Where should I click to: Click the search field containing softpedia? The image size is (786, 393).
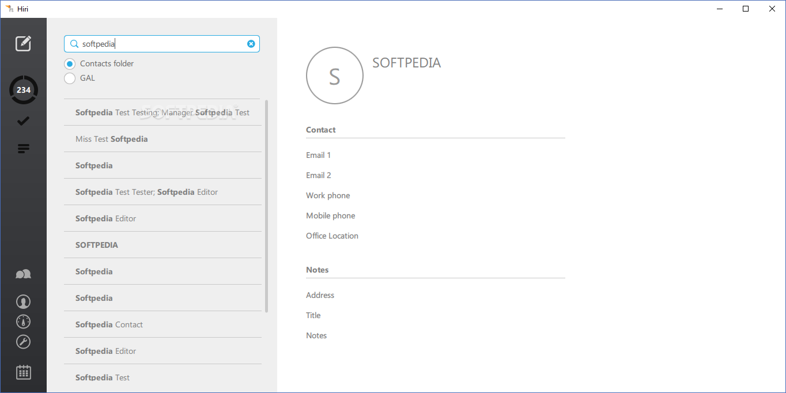[x=162, y=44]
